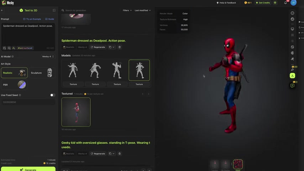This screenshot has width=304, height=171.
Task: Select the Realistic art style
Action: (x=14, y=73)
